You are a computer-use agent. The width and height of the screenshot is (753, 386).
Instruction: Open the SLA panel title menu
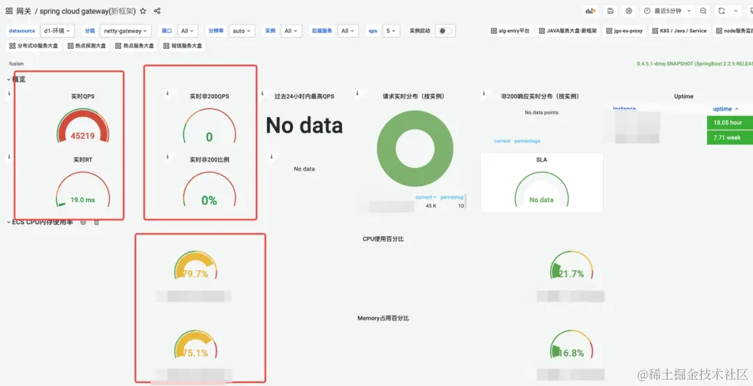pos(541,160)
